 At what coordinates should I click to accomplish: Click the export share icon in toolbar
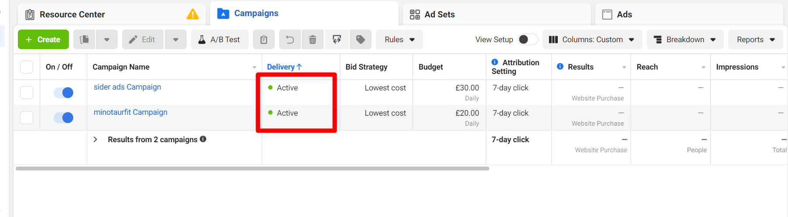tap(337, 40)
